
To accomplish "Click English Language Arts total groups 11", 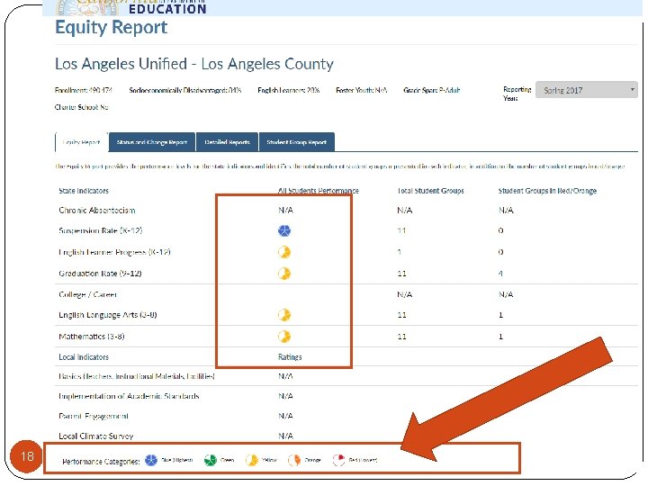I will (x=401, y=315).
